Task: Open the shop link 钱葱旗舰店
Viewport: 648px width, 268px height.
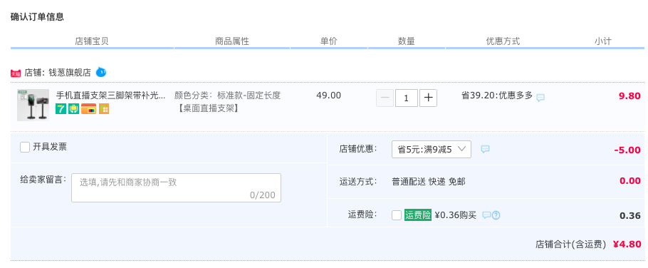Action: click(x=70, y=73)
